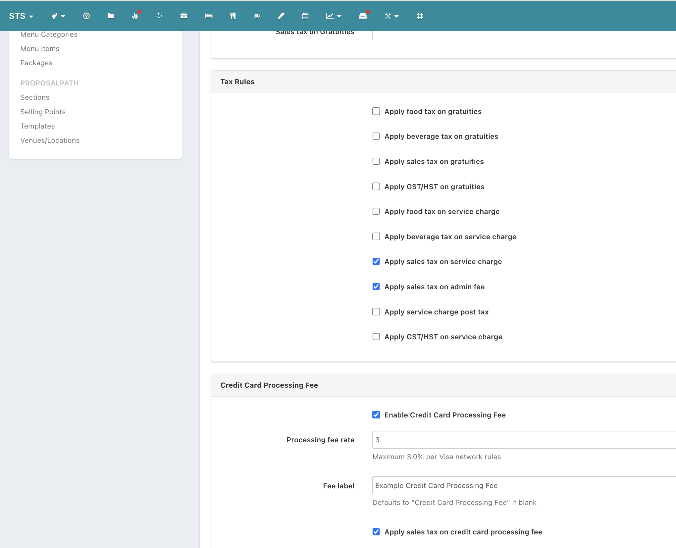Open Menu Categories in the sidebar
This screenshot has width=676, height=548.
coord(49,34)
